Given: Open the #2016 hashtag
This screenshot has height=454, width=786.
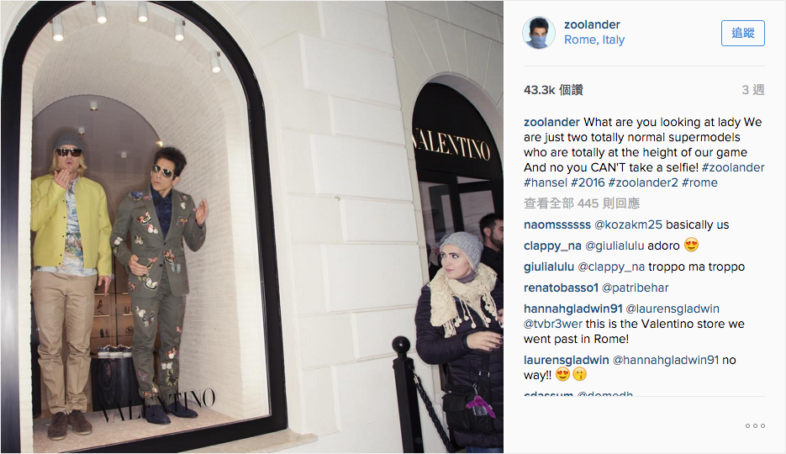Looking at the screenshot, I should (x=588, y=182).
